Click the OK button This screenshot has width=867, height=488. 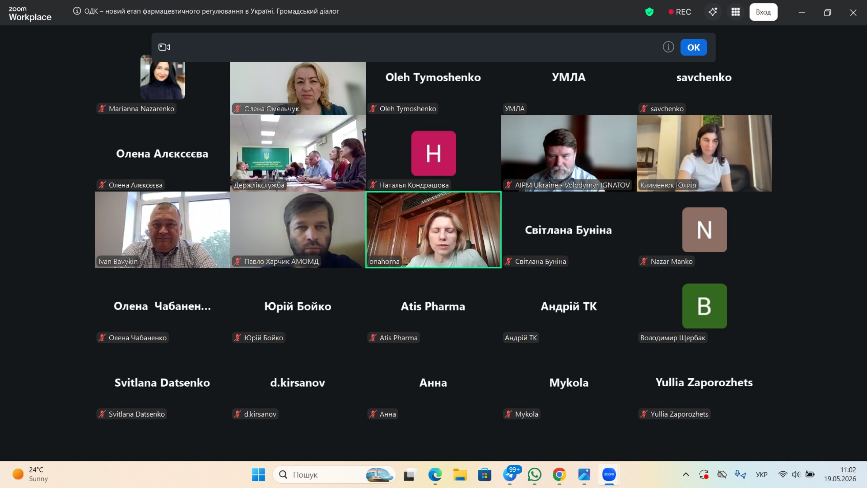(x=693, y=47)
